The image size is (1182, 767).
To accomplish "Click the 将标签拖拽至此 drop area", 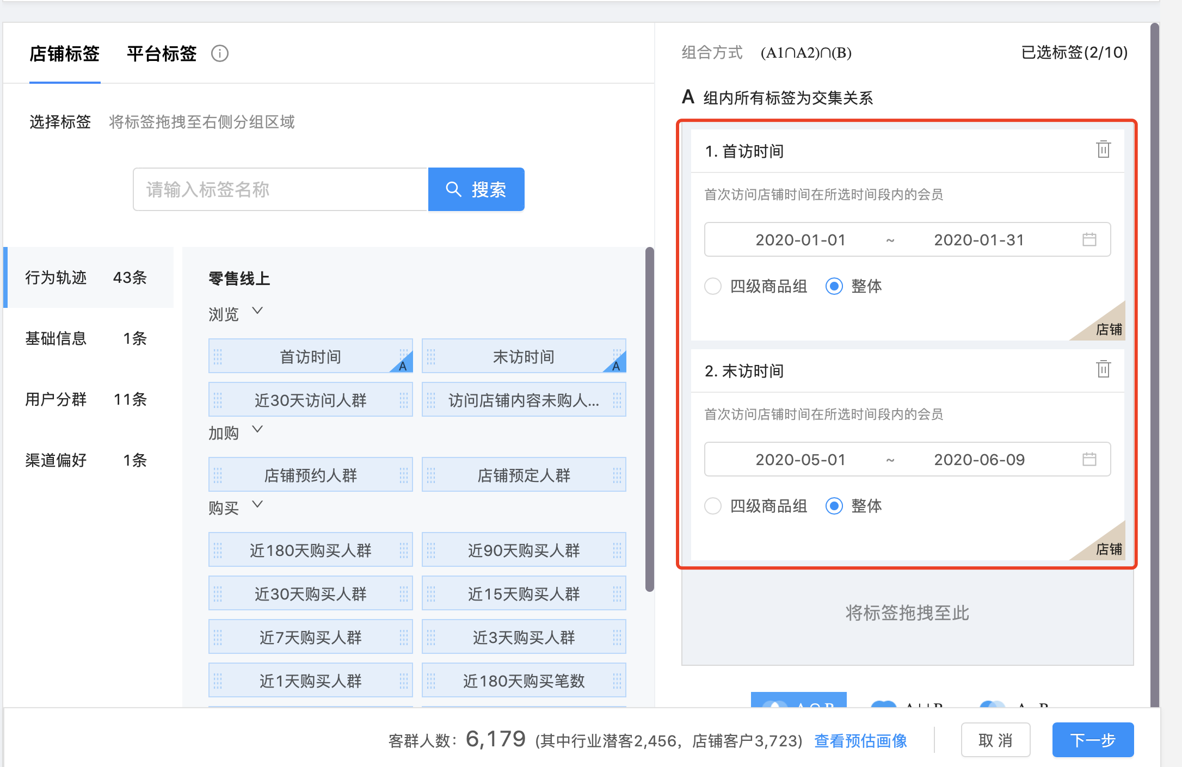I will (x=907, y=613).
